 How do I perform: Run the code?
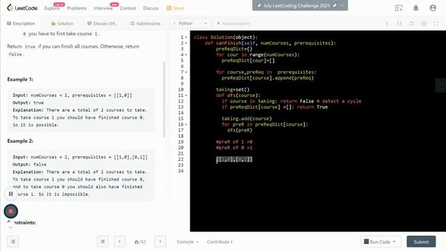tap(378, 242)
